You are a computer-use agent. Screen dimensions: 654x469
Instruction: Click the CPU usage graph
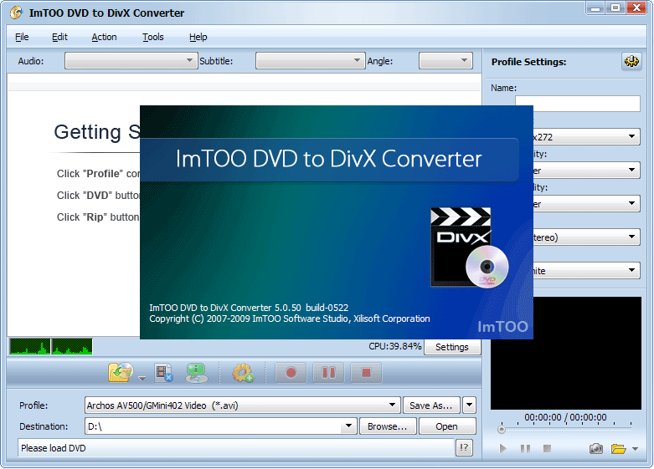click(x=51, y=347)
